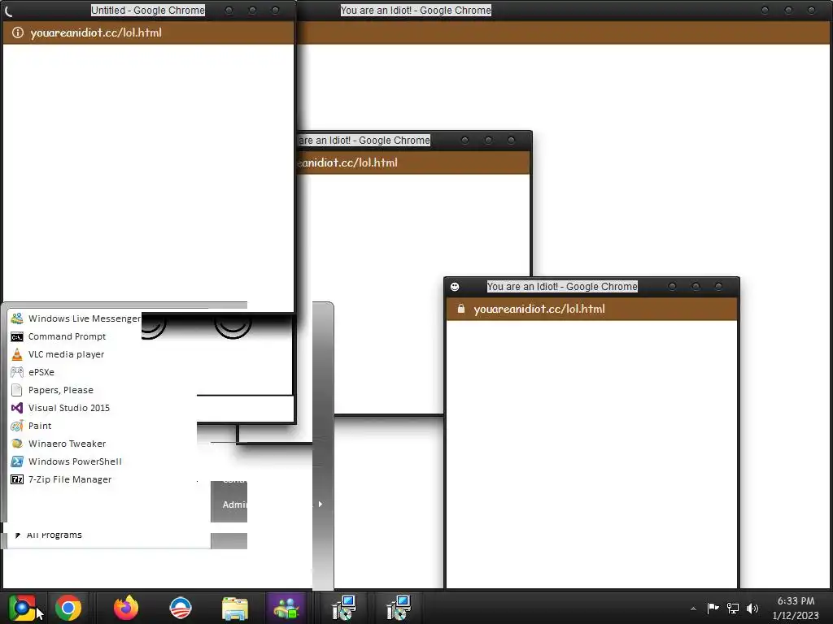833x624 pixels.
Task: Click the PowerShell icon in menu
Action: point(17,461)
